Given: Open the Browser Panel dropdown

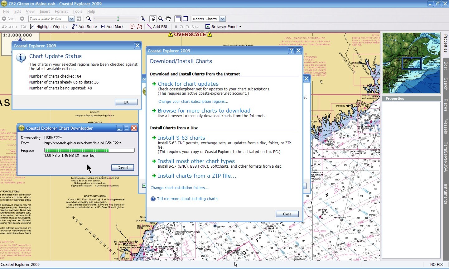Looking at the screenshot, I should [224, 26].
